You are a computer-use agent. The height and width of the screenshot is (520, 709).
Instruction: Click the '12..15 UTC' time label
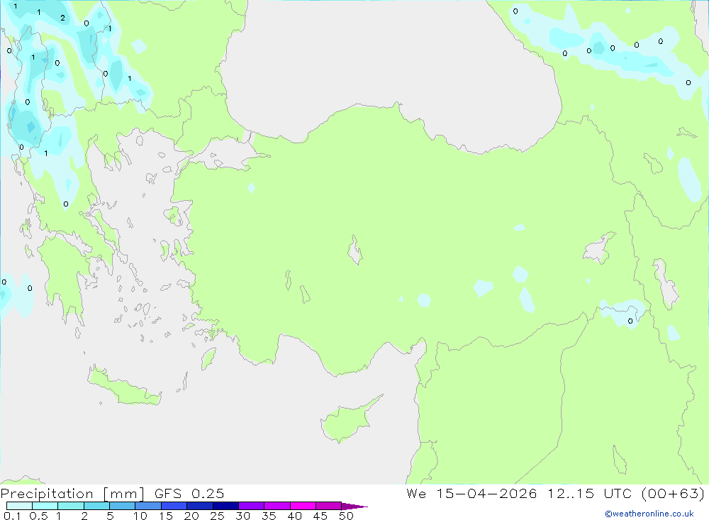(590, 493)
